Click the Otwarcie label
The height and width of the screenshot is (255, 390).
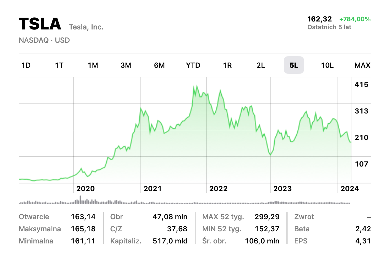[34, 217]
